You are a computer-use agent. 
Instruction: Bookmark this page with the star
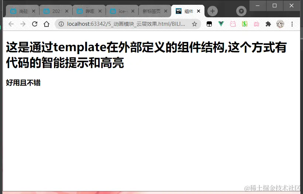click(x=194, y=24)
